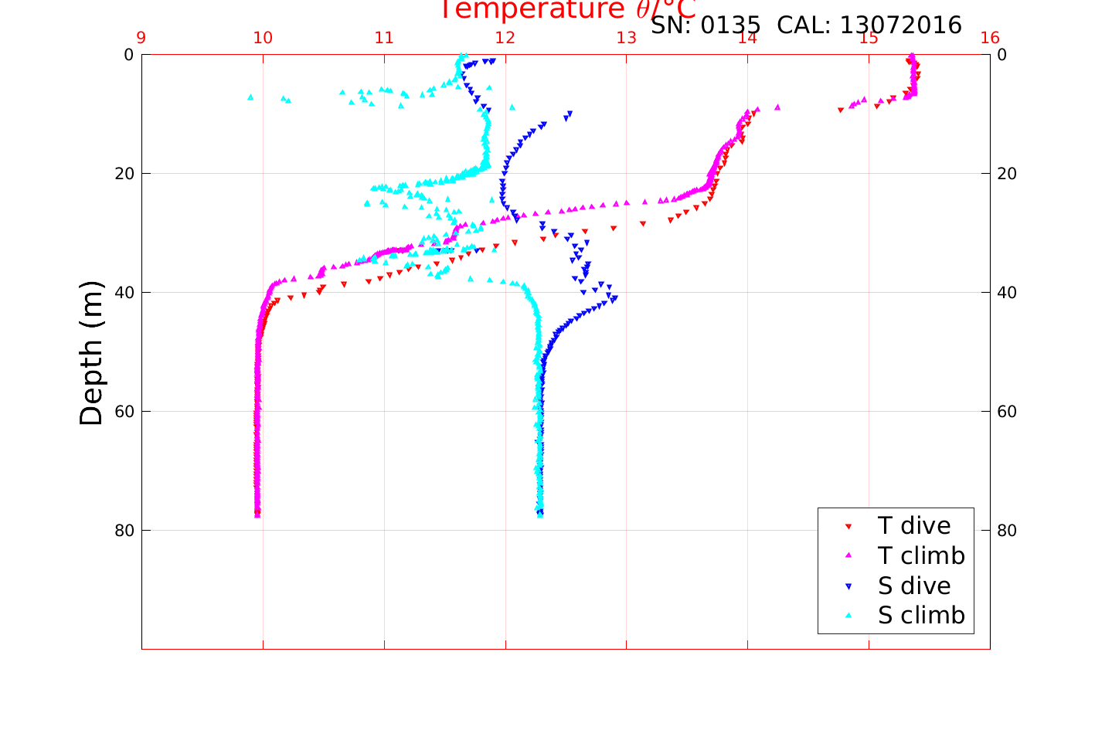Click the top axis tick label 12
The image size is (1095, 730).
(x=505, y=39)
